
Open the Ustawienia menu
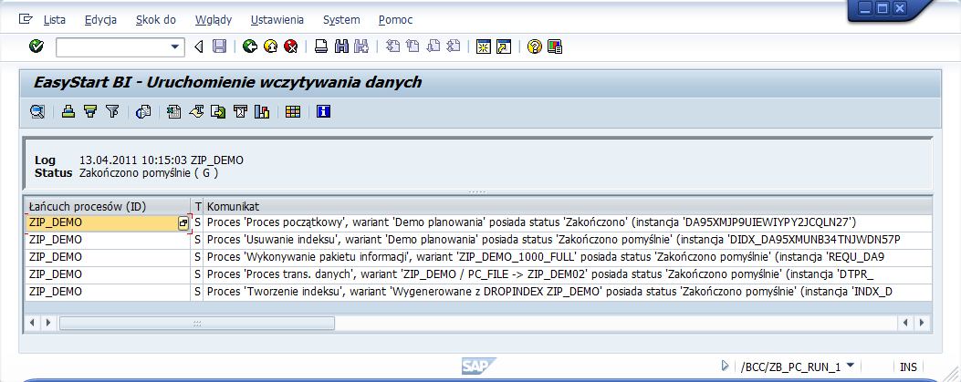[x=277, y=19]
